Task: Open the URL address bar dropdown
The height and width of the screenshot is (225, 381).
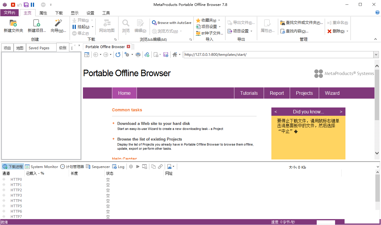Action: 376,55
